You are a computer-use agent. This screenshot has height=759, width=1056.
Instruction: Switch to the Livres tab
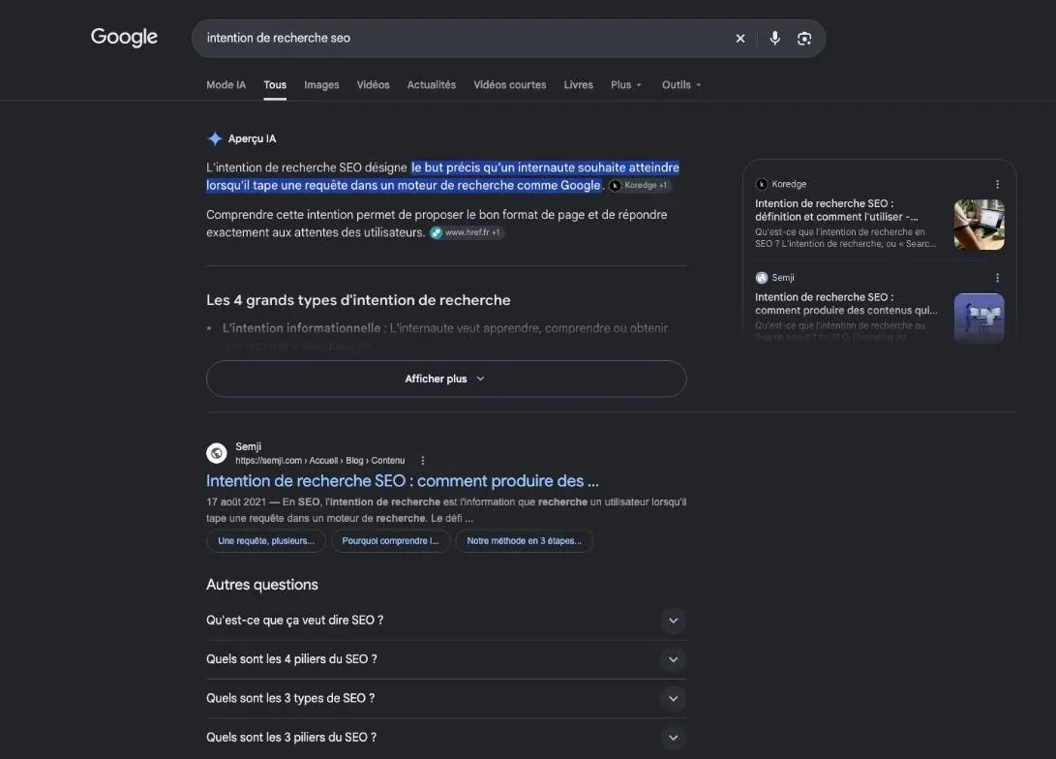[579, 85]
